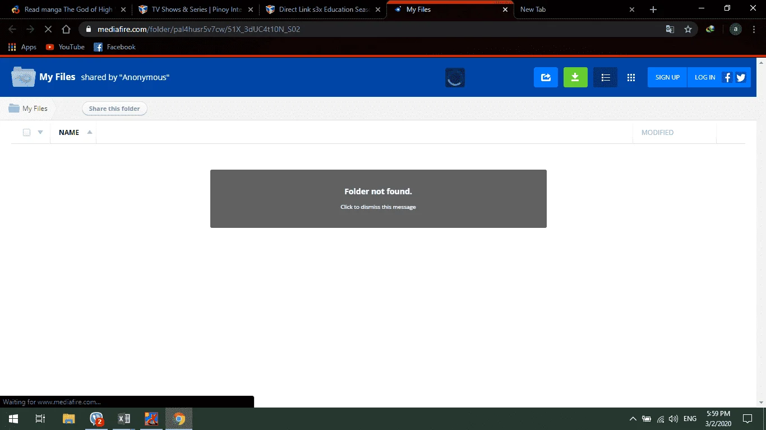Click the site lock icon in the address bar
The image size is (766, 430).
pos(88,29)
